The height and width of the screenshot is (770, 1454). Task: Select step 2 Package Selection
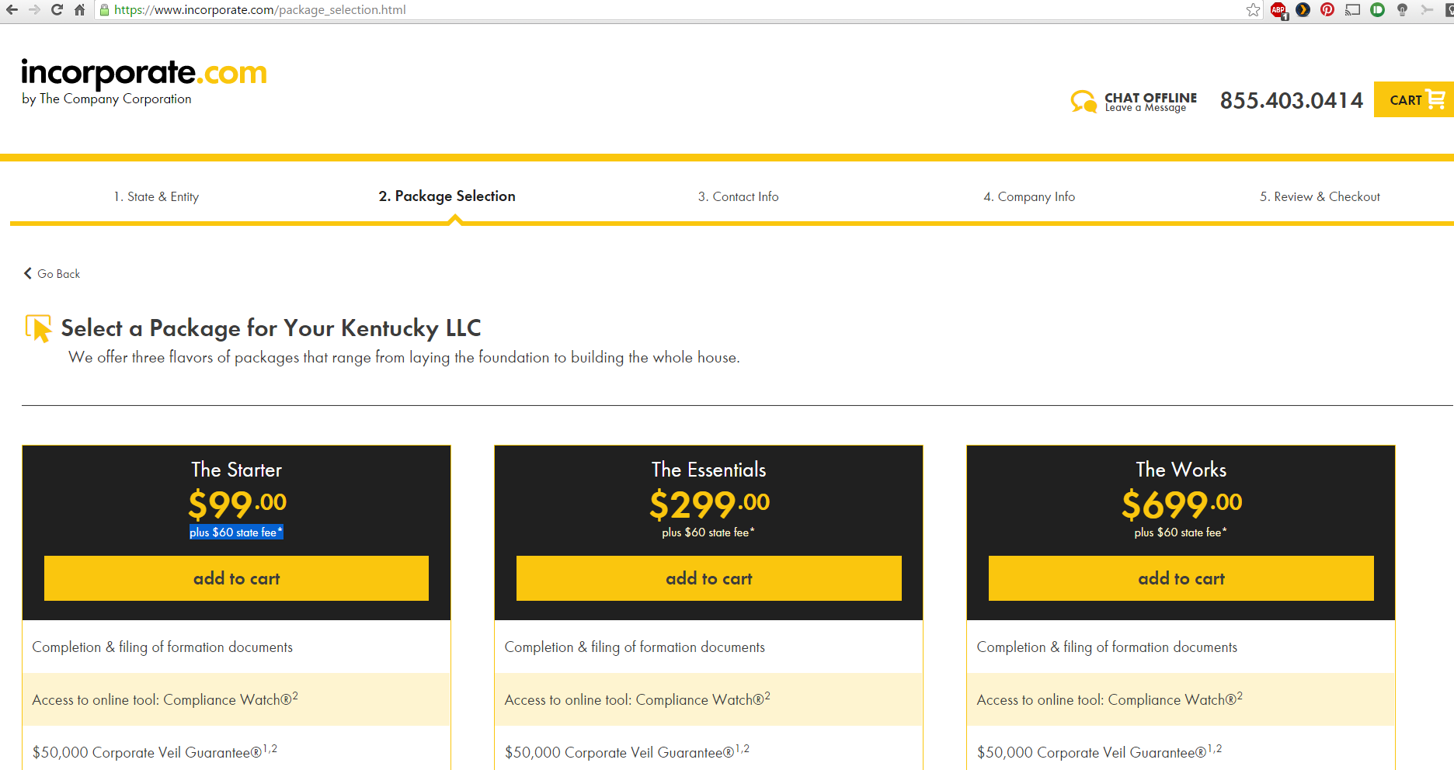coord(447,196)
